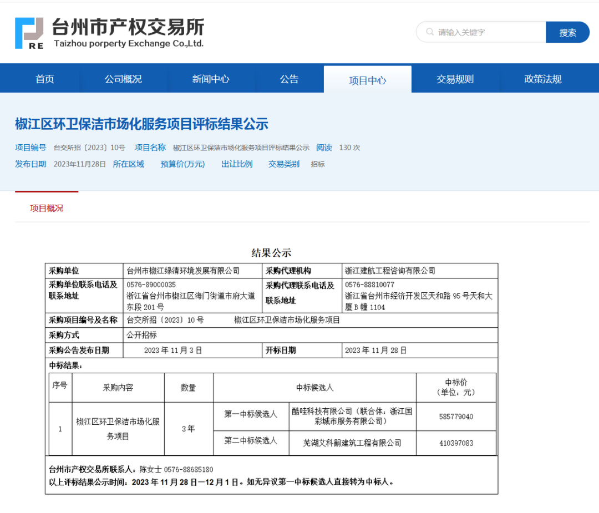Click the 项目编号 label
599x513 pixels.
[x=31, y=148]
